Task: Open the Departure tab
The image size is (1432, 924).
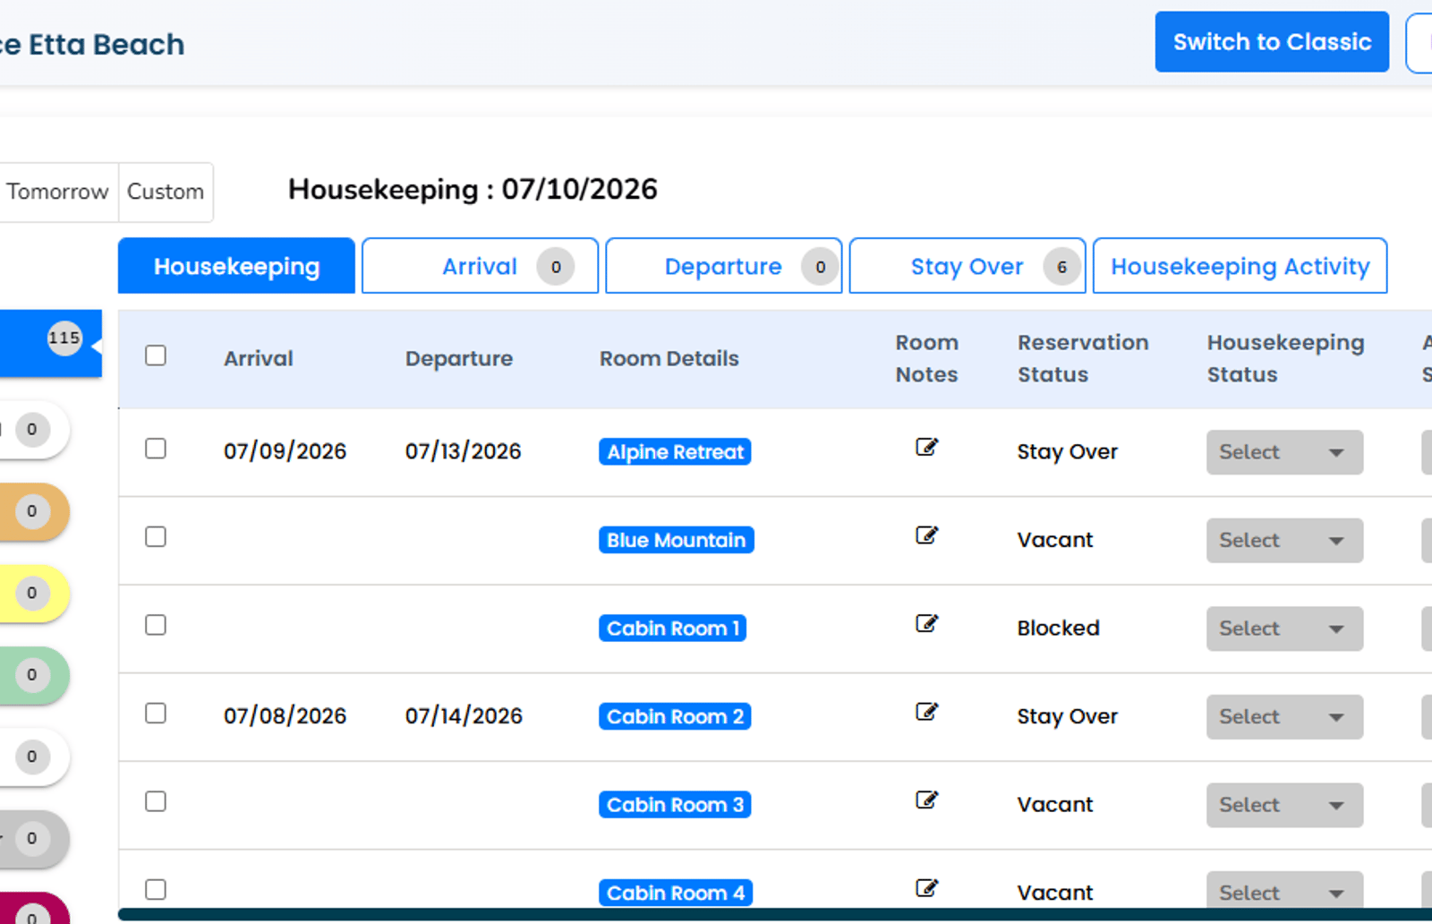Action: (x=723, y=266)
